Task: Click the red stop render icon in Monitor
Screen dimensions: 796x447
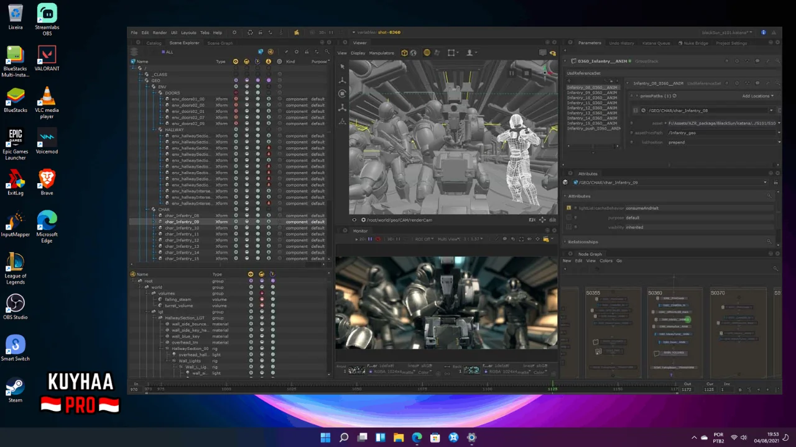Action: (x=378, y=239)
